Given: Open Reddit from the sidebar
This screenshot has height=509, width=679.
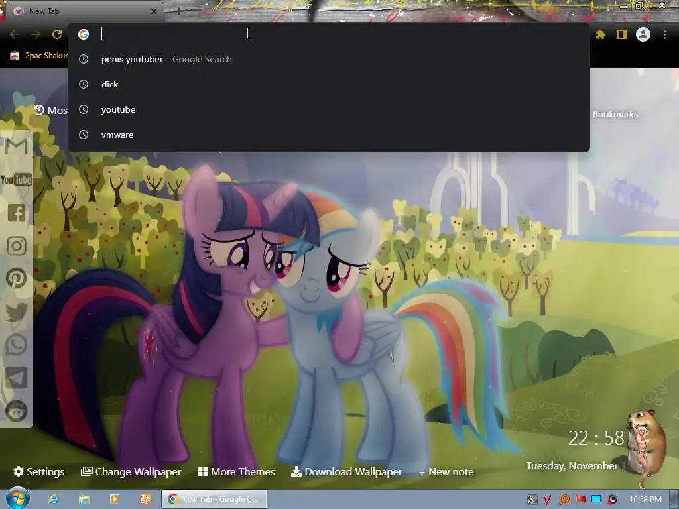Looking at the screenshot, I should tap(17, 410).
